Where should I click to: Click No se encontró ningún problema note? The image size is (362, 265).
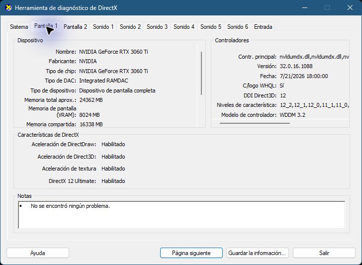click(70, 206)
